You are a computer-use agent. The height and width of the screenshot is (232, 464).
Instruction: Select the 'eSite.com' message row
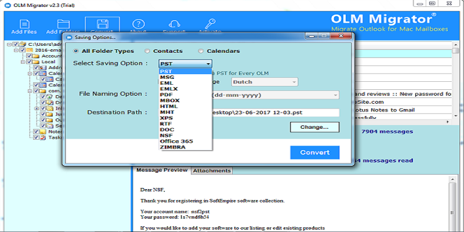pyautogui.click(x=403, y=102)
